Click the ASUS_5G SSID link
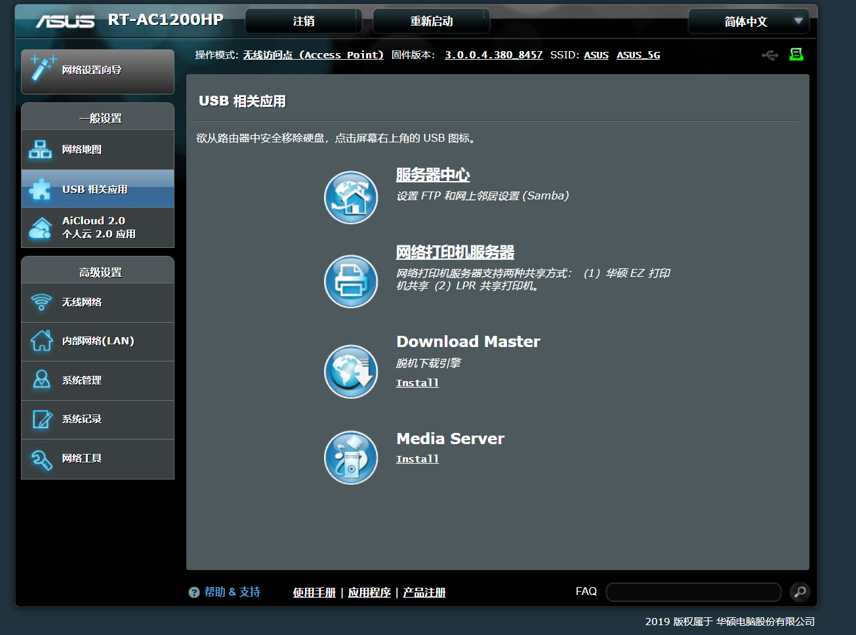 pos(638,55)
